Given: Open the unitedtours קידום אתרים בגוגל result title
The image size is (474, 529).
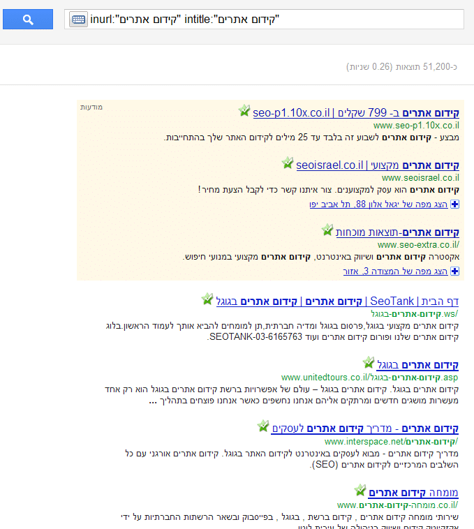Looking at the screenshot, I should pyautogui.click(x=417, y=365).
